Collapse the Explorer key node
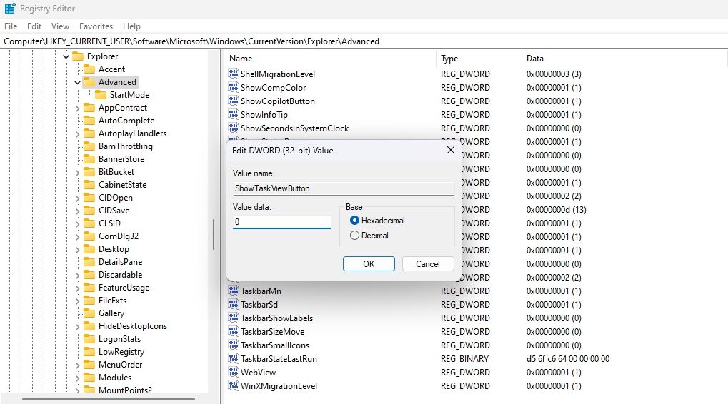Image resolution: width=728 pixels, height=404 pixels. pos(66,56)
